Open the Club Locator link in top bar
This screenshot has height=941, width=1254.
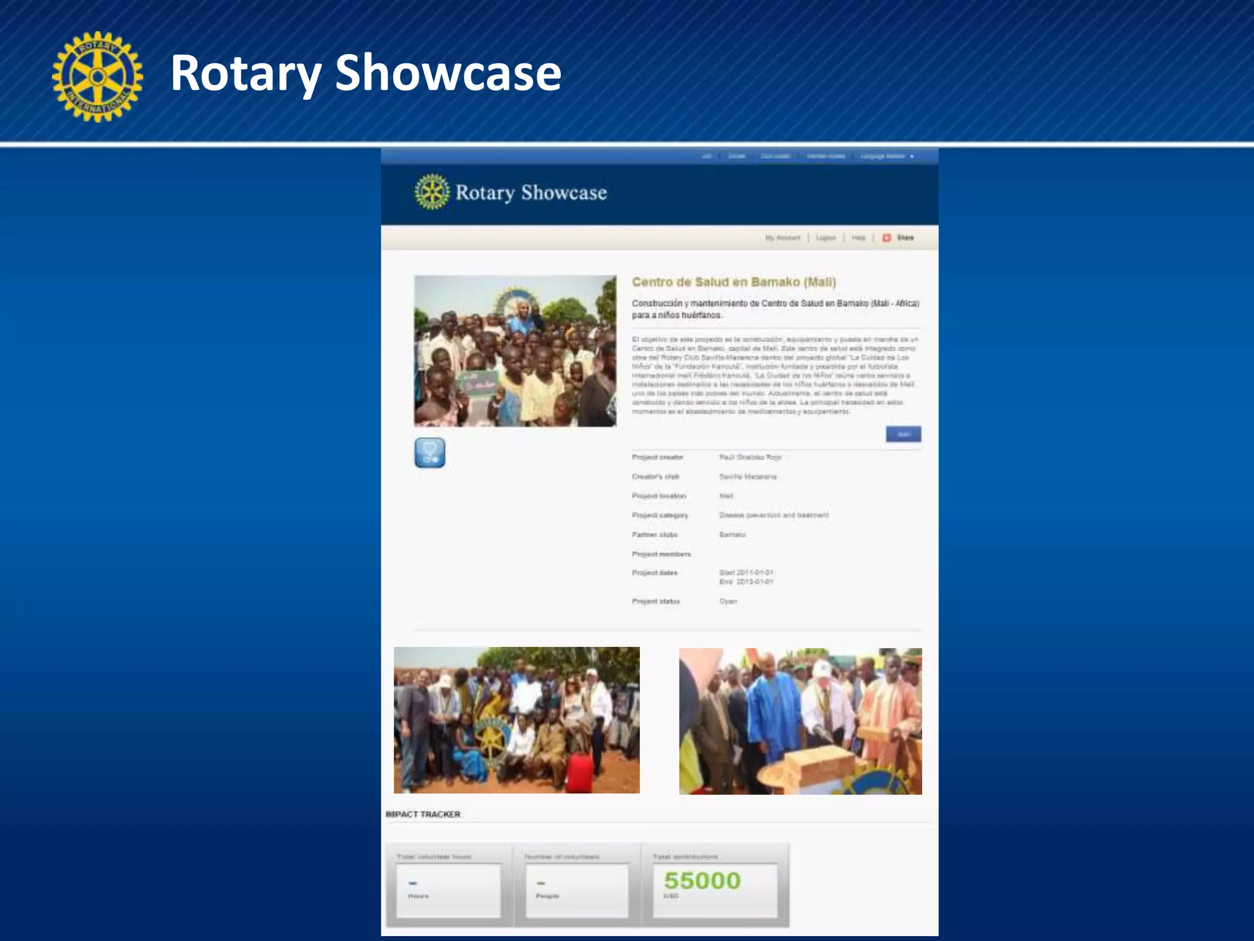(775, 156)
